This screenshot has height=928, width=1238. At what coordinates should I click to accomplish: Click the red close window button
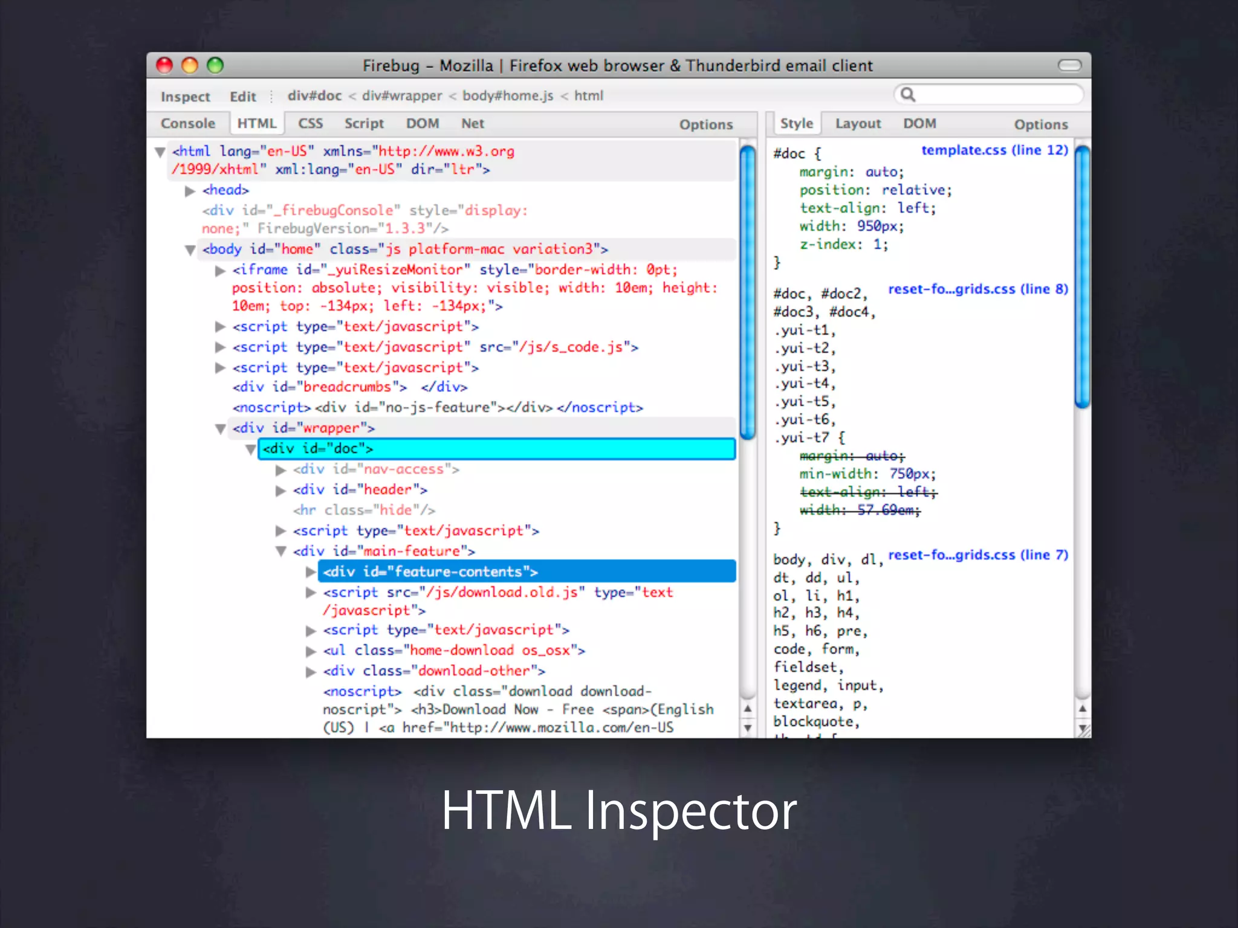click(x=164, y=65)
